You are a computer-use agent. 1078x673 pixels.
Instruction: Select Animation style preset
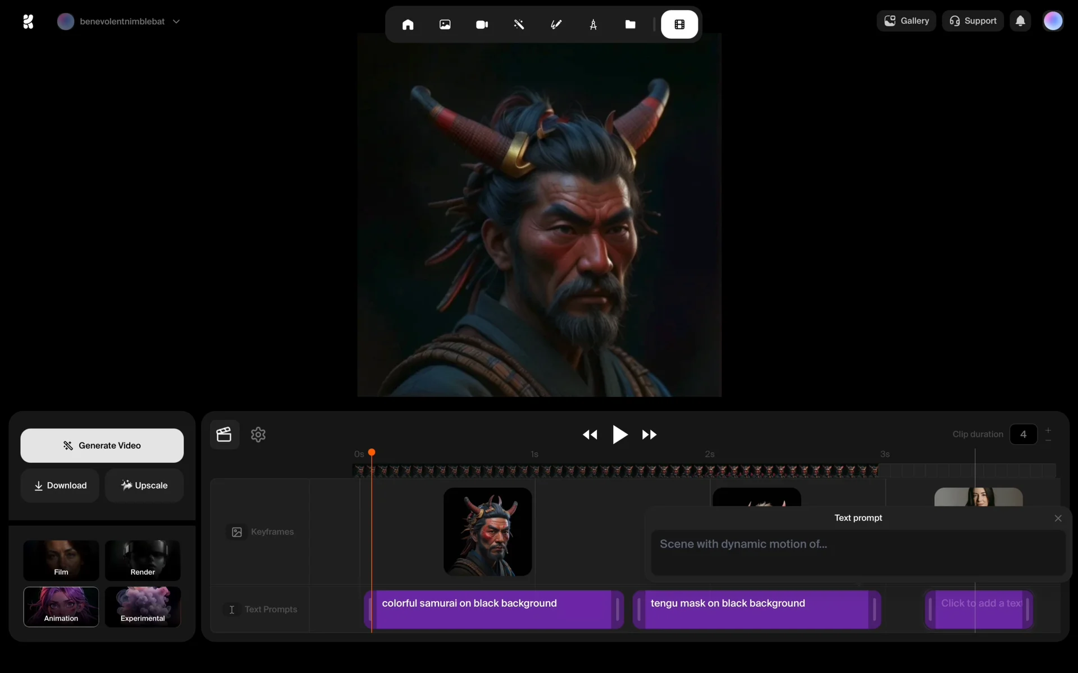click(61, 607)
